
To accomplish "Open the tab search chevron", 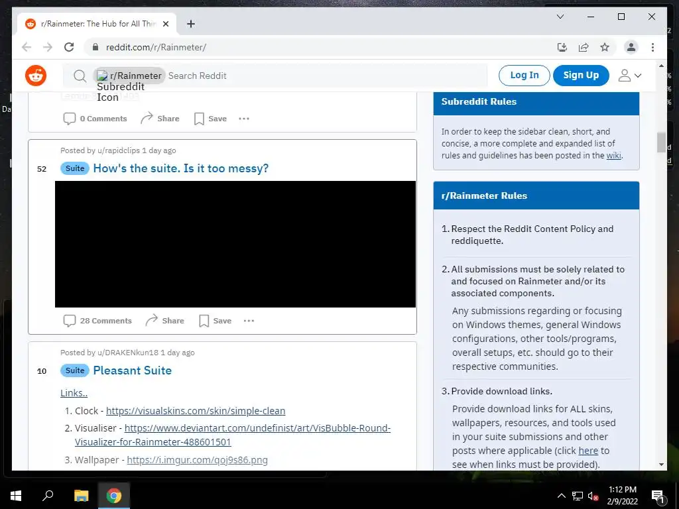I will tap(560, 17).
